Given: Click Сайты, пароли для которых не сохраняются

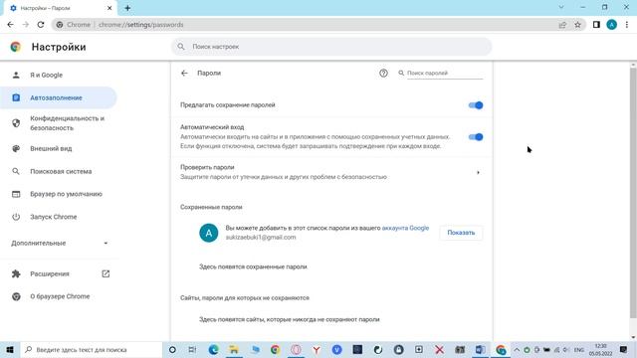Looking at the screenshot, I should click(x=245, y=298).
